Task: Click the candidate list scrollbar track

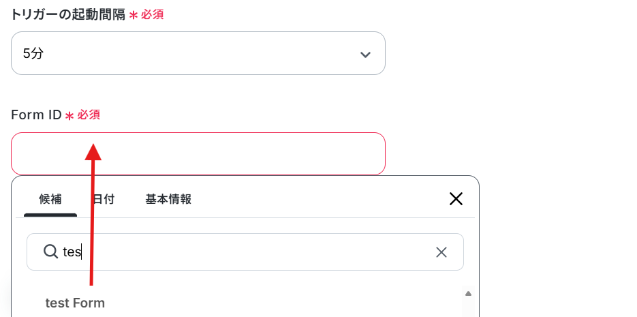Action: [x=468, y=308]
